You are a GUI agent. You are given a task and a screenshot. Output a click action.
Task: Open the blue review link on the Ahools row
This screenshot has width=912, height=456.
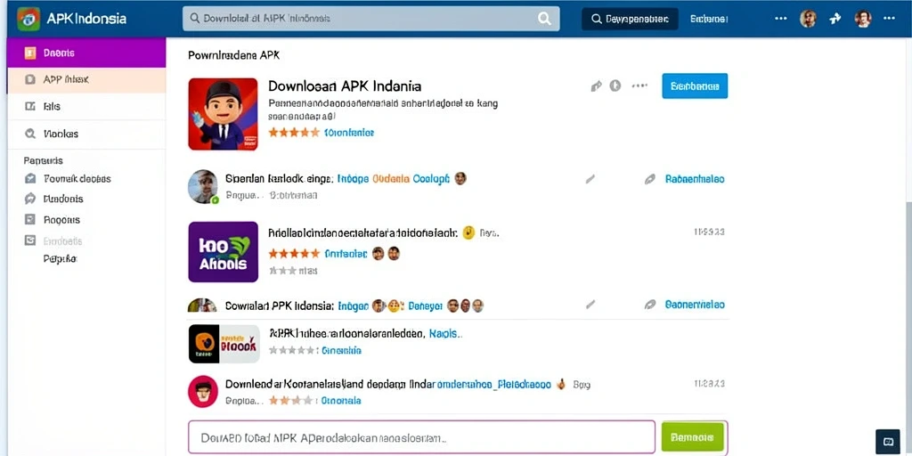click(x=346, y=254)
